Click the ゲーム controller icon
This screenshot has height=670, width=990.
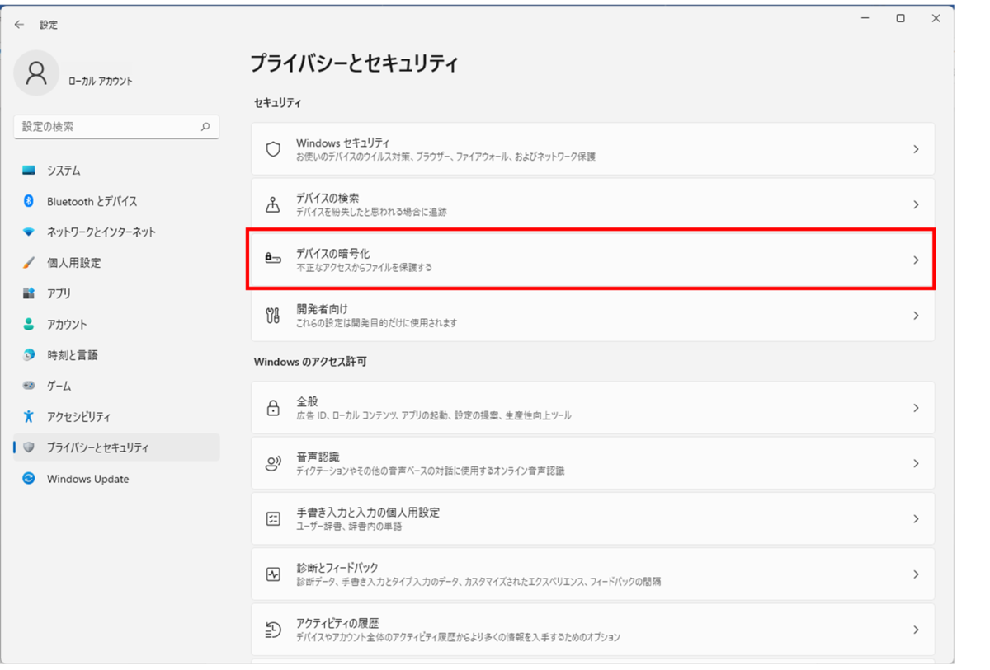tap(29, 386)
